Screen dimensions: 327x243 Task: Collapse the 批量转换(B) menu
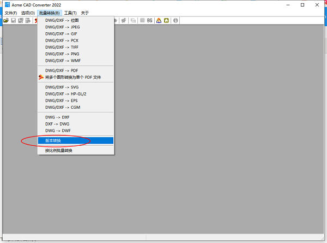tap(50, 13)
